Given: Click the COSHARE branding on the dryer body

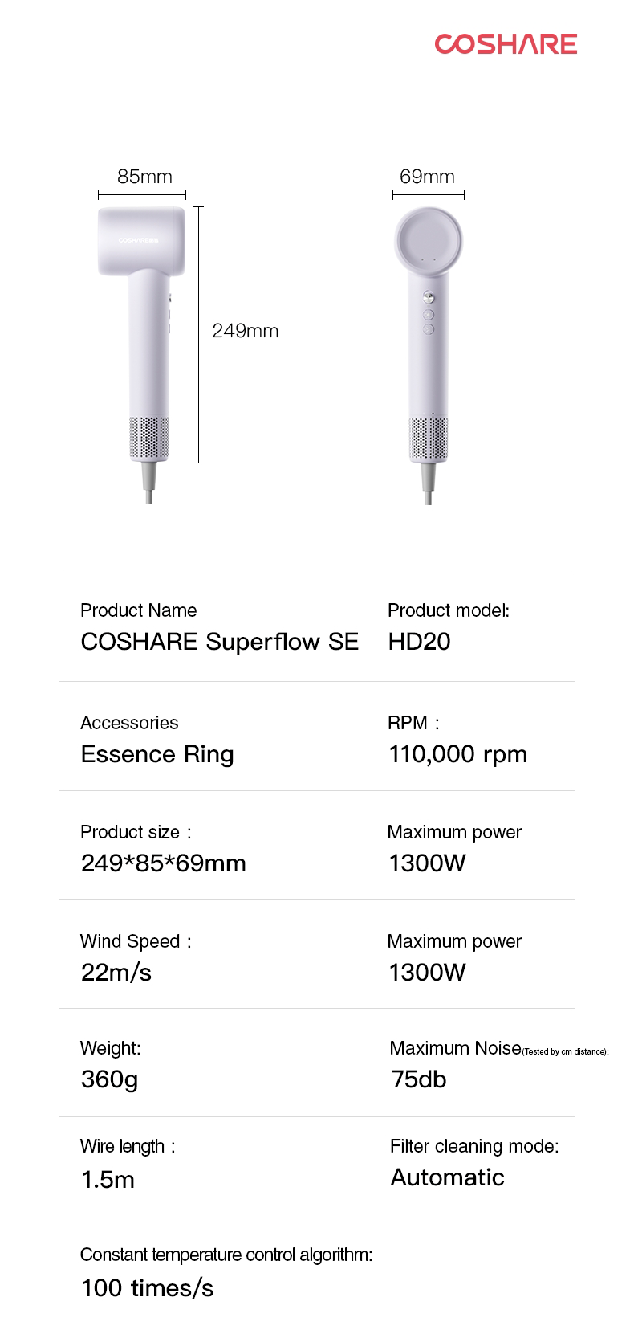Looking at the screenshot, I should [x=140, y=240].
